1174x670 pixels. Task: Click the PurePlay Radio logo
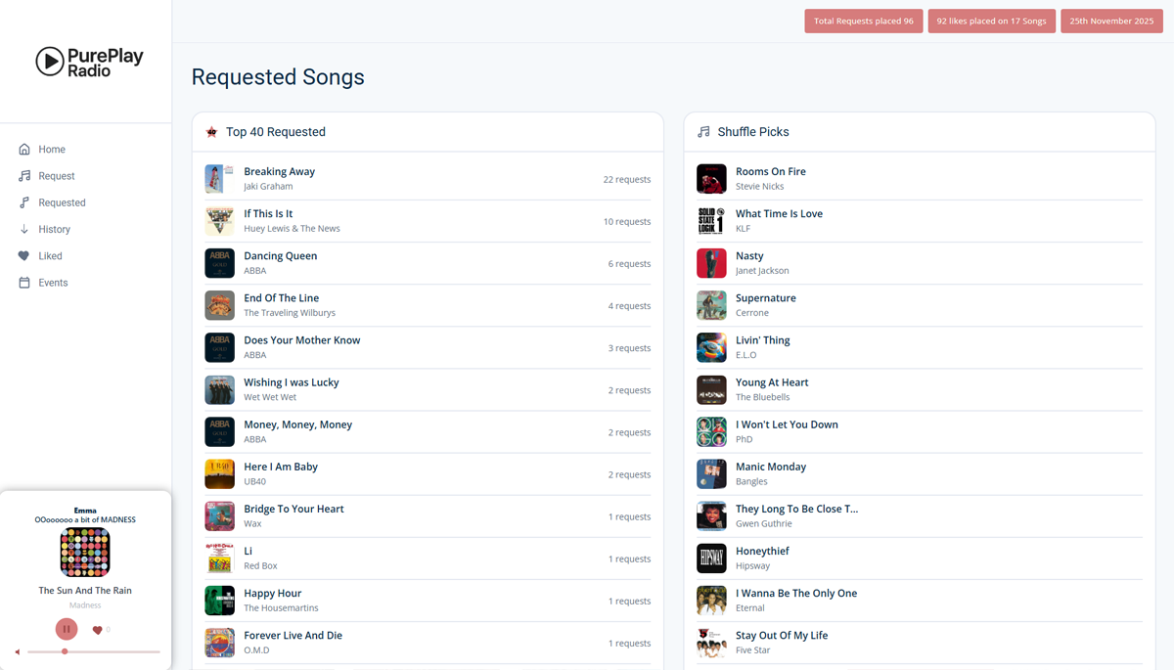(89, 62)
